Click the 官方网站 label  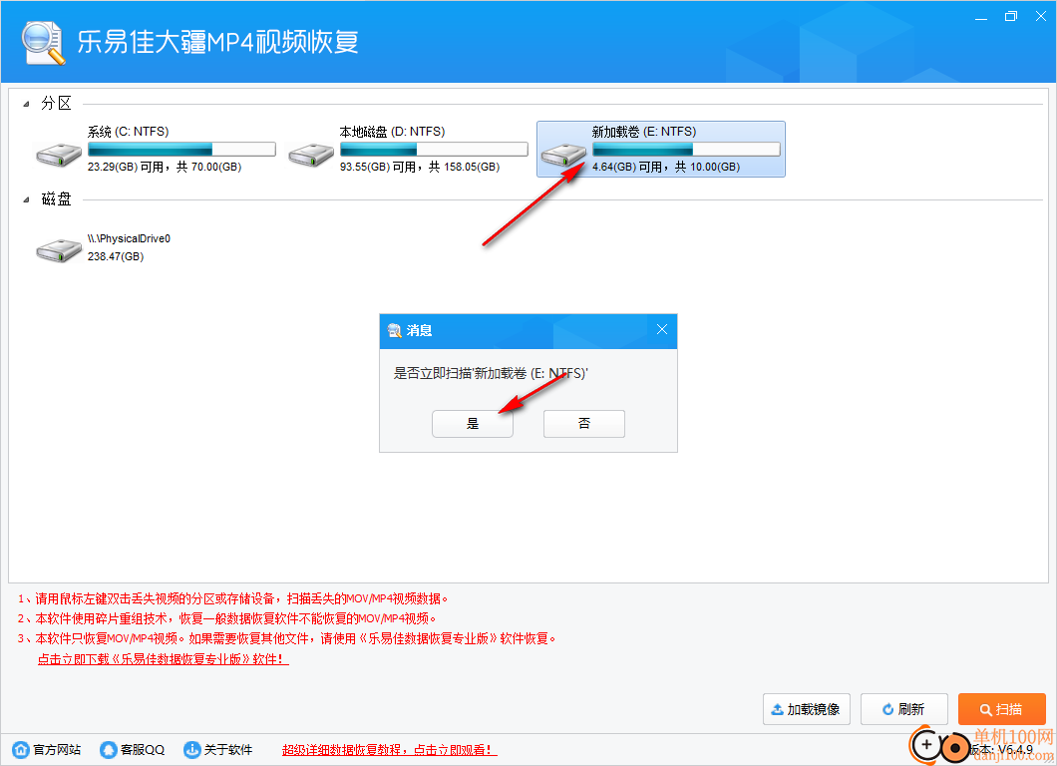point(57,749)
